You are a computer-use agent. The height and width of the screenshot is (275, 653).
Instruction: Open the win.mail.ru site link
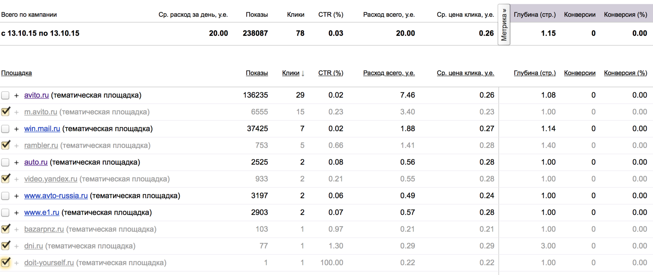42,129
